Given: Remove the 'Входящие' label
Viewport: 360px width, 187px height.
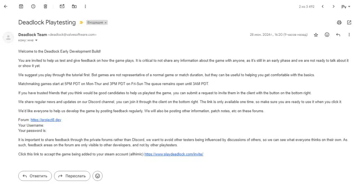Looking at the screenshot, I should click(x=106, y=22).
